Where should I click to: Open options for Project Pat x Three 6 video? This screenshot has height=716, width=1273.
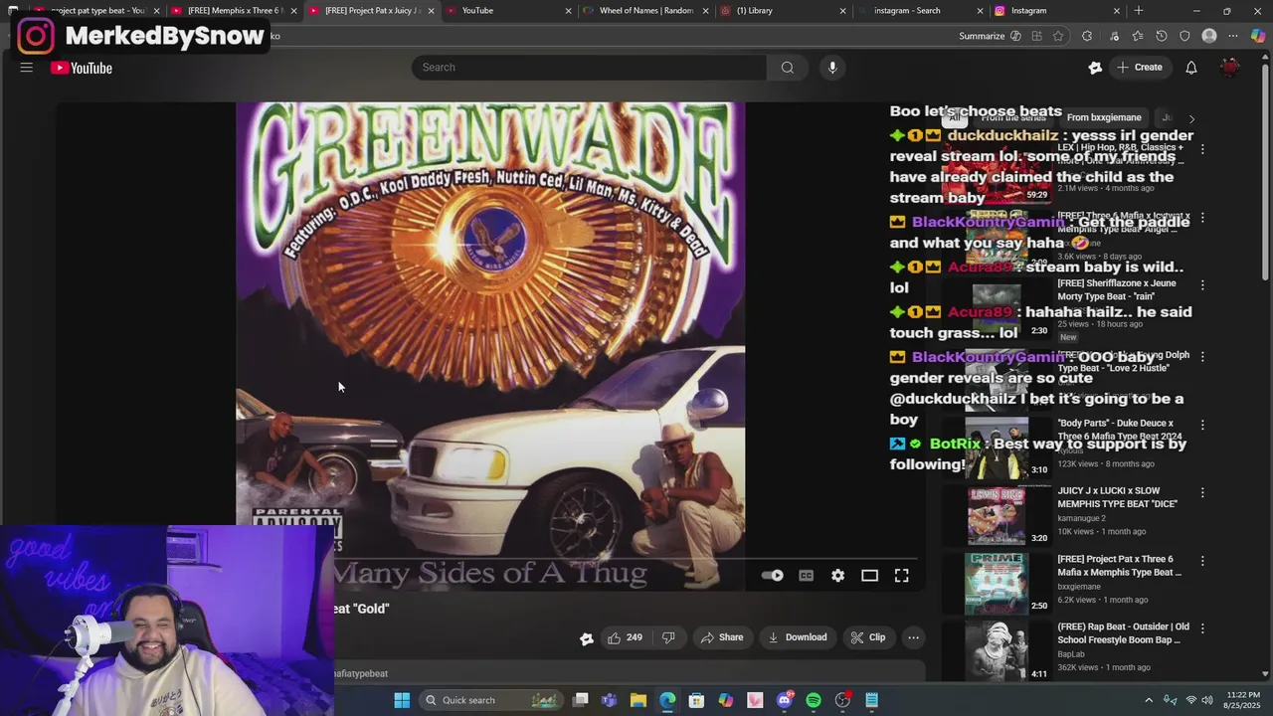(x=1202, y=561)
